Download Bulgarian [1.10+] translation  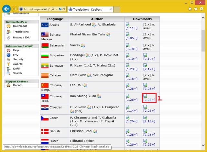[131, 59]
